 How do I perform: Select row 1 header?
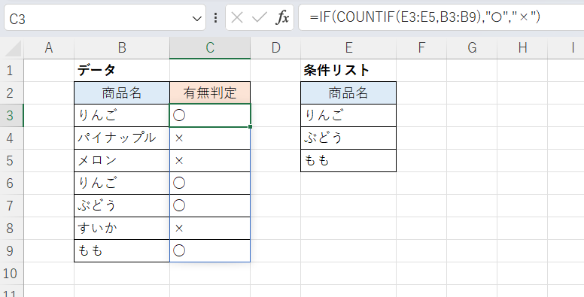click(x=11, y=71)
